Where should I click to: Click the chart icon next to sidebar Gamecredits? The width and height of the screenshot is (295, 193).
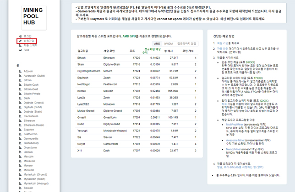click(20, 139)
